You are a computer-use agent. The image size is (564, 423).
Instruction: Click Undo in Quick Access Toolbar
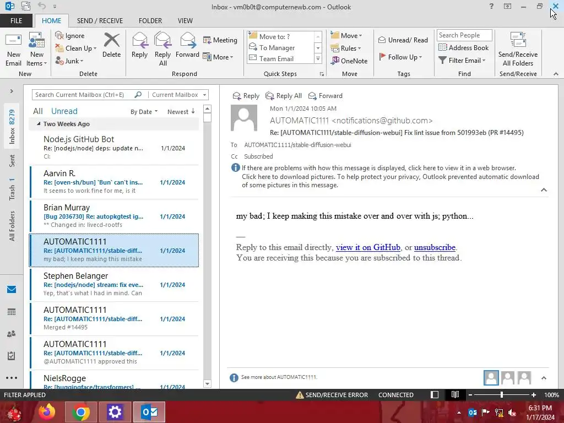tap(42, 6)
